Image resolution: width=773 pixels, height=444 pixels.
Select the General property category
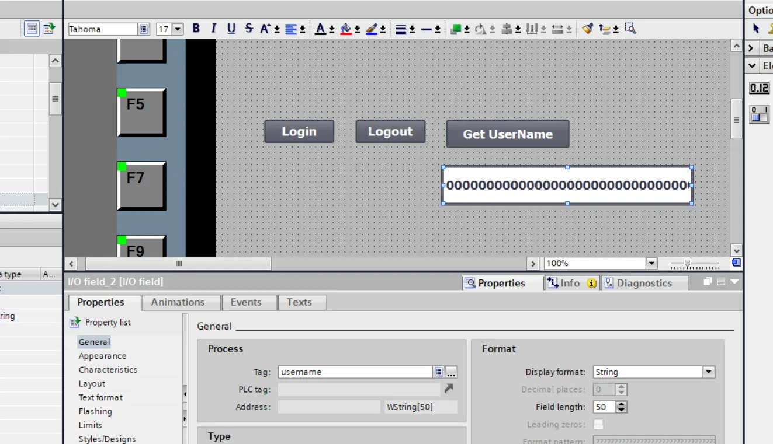pos(94,342)
